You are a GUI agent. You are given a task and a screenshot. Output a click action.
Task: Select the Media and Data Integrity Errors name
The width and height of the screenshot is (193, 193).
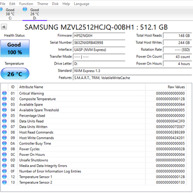43,166
